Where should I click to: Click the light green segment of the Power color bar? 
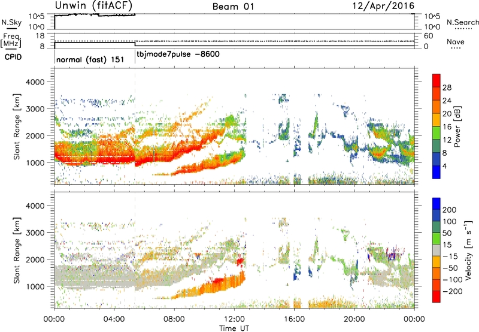pyautogui.click(x=436, y=133)
